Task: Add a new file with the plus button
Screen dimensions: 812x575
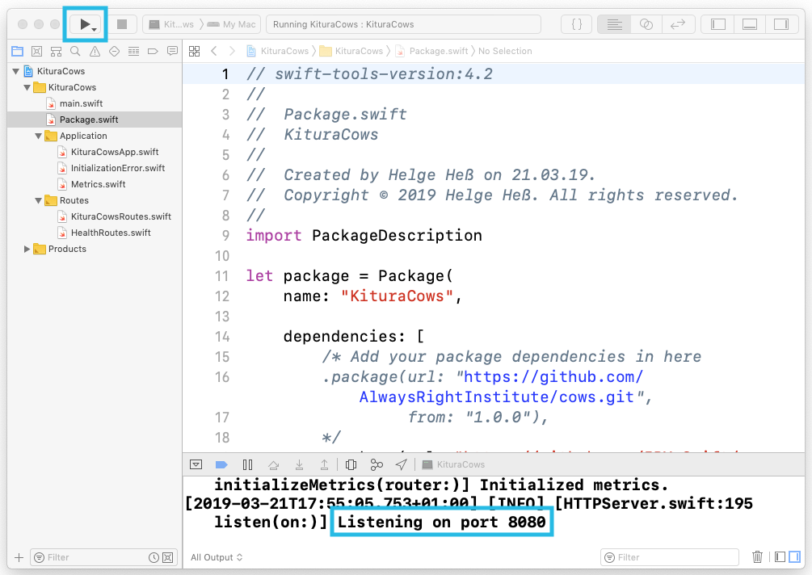Action: (19, 557)
